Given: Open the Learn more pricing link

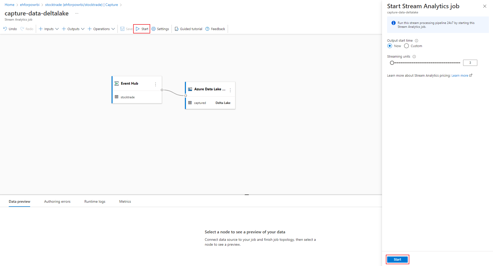Looking at the screenshot, I should (x=460, y=75).
